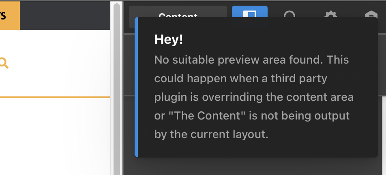
Task: Select the orange highlighted header tab
Action: pyautogui.click(x=10, y=15)
